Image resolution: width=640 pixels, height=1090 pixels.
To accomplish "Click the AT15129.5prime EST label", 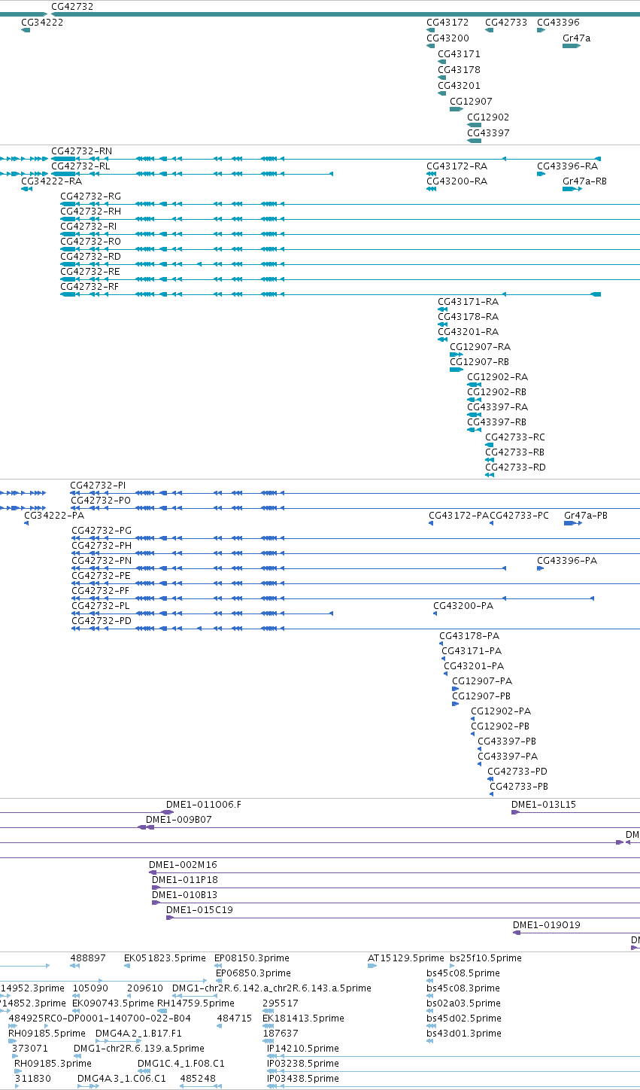I will click(406, 958).
